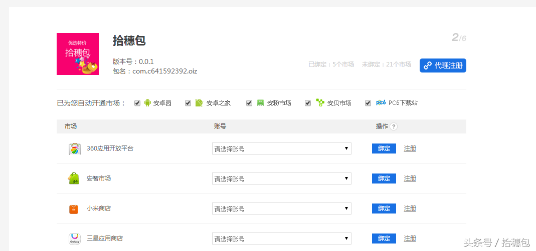
Task: Click the 360应用开放平台 icon
Action: 75,149
